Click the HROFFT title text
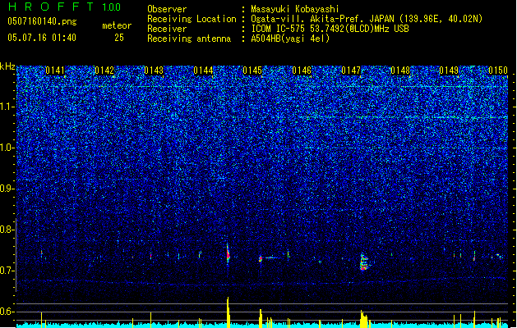 [x=51, y=7]
